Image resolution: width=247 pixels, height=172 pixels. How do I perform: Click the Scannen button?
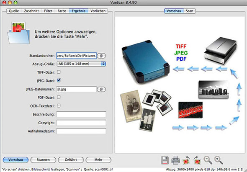(43, 160)
